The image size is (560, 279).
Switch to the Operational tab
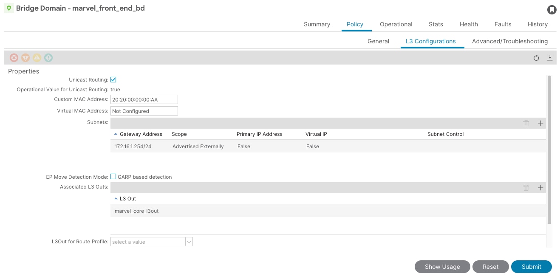click(396, 24)
